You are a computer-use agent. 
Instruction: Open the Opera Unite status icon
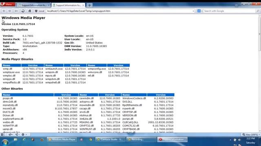coord(17,135)
